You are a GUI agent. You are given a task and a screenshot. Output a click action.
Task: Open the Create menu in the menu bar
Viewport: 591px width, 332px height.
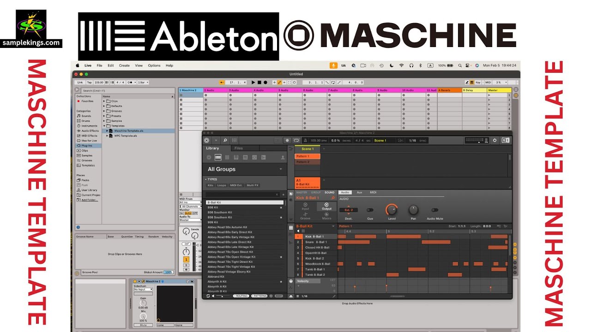point(124,65)
